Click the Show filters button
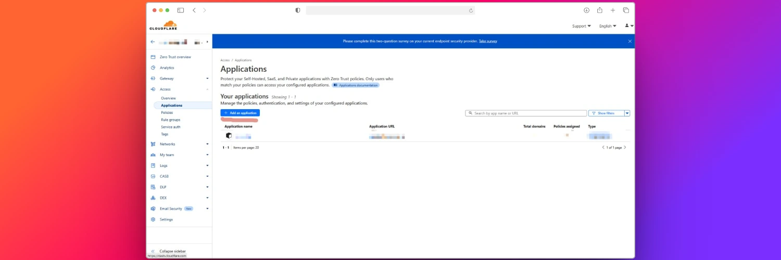 pos(606,113)
